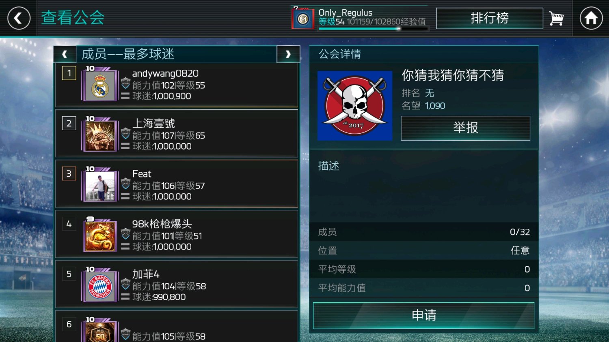Open the shopping cart store
609x342 pixels.
pyautogui.click(x=556, y=19)
